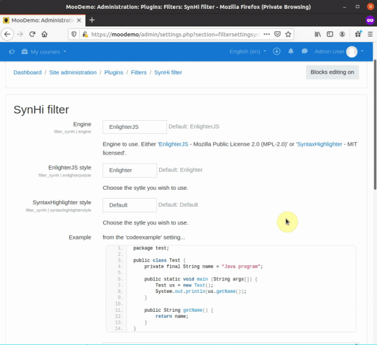Screen dimensions: 377x345
Task: Expand the My courses menu
Action: [x=44, y=52]
